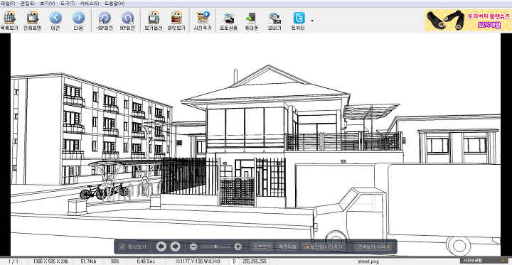Zoom in with the plus button
This screenshot has height=265, width=512.
pos(238,247)
